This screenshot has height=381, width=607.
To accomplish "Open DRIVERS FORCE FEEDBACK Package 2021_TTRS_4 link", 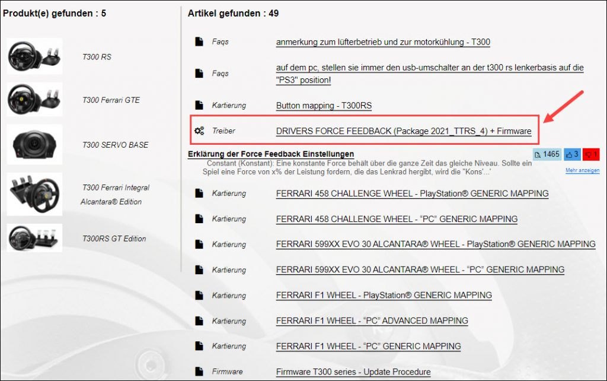I will pos(403,131).
